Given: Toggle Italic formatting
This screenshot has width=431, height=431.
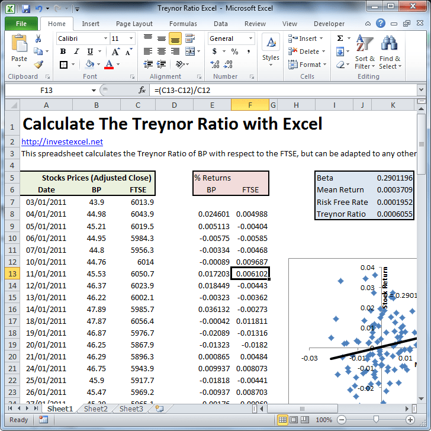Looking at the screenshot, I should tap(76, 52).
